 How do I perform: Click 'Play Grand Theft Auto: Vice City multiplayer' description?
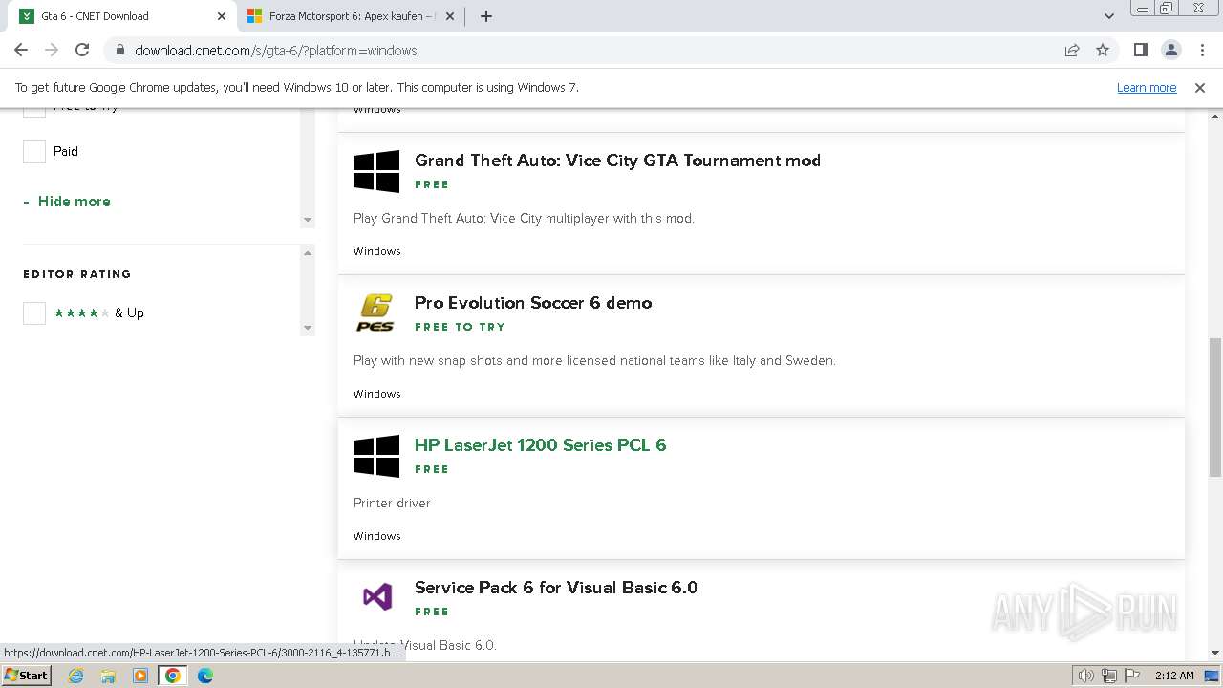tap(524, 219)
